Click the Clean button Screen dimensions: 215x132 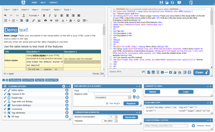click(x=201, y=72)
